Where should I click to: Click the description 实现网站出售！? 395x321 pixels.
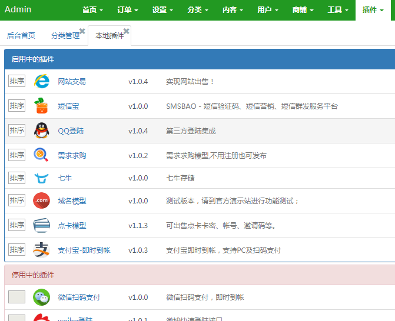pos(190,82)
